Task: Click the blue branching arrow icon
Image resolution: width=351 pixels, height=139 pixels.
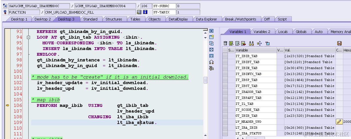Action: pos(259,43)
